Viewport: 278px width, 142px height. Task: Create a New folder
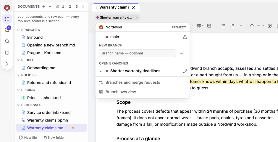coord(54,138)
